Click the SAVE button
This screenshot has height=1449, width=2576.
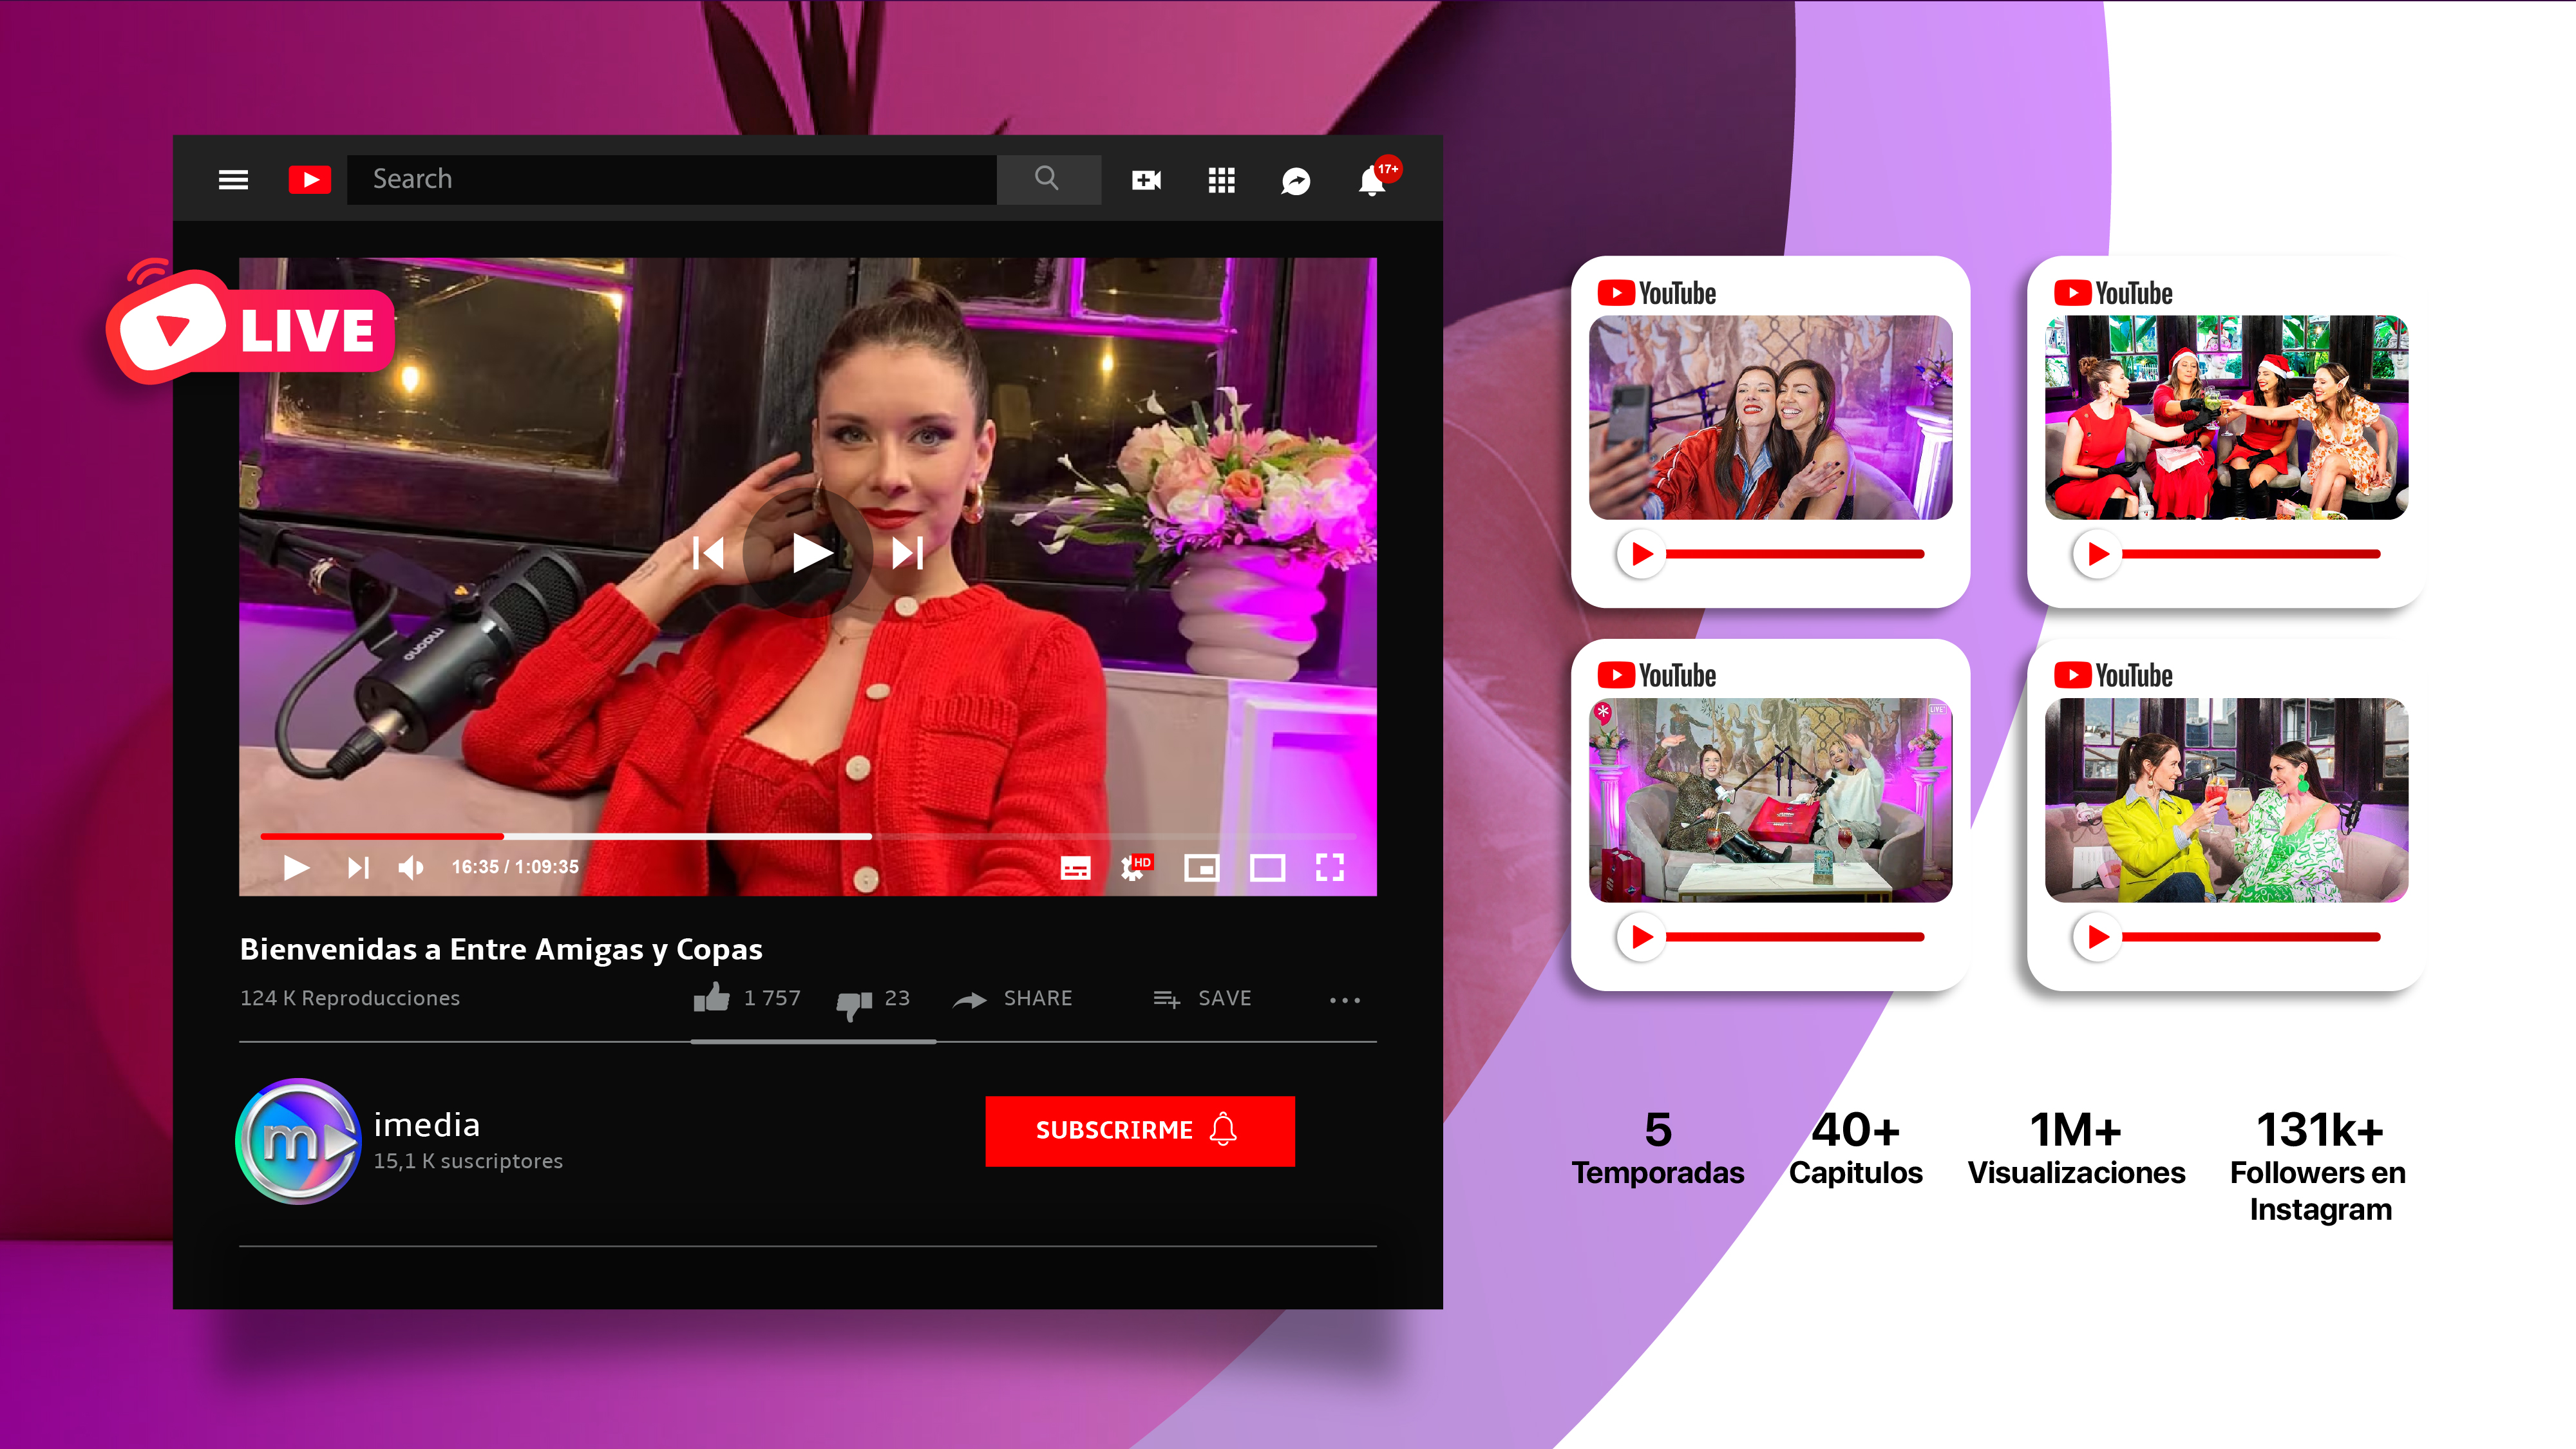pyautogui.click(x=1202, y=998)
